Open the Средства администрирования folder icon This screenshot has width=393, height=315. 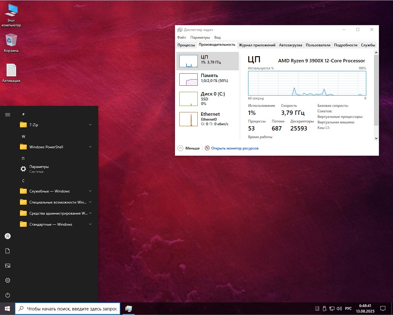23,213
